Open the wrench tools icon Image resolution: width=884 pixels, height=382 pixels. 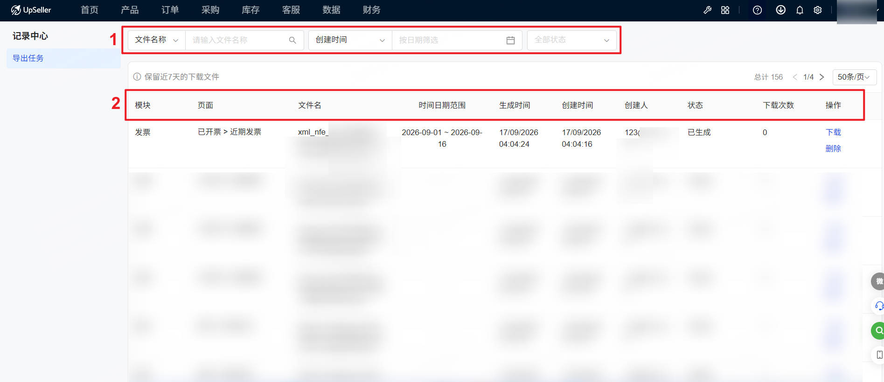click(708, 10)
